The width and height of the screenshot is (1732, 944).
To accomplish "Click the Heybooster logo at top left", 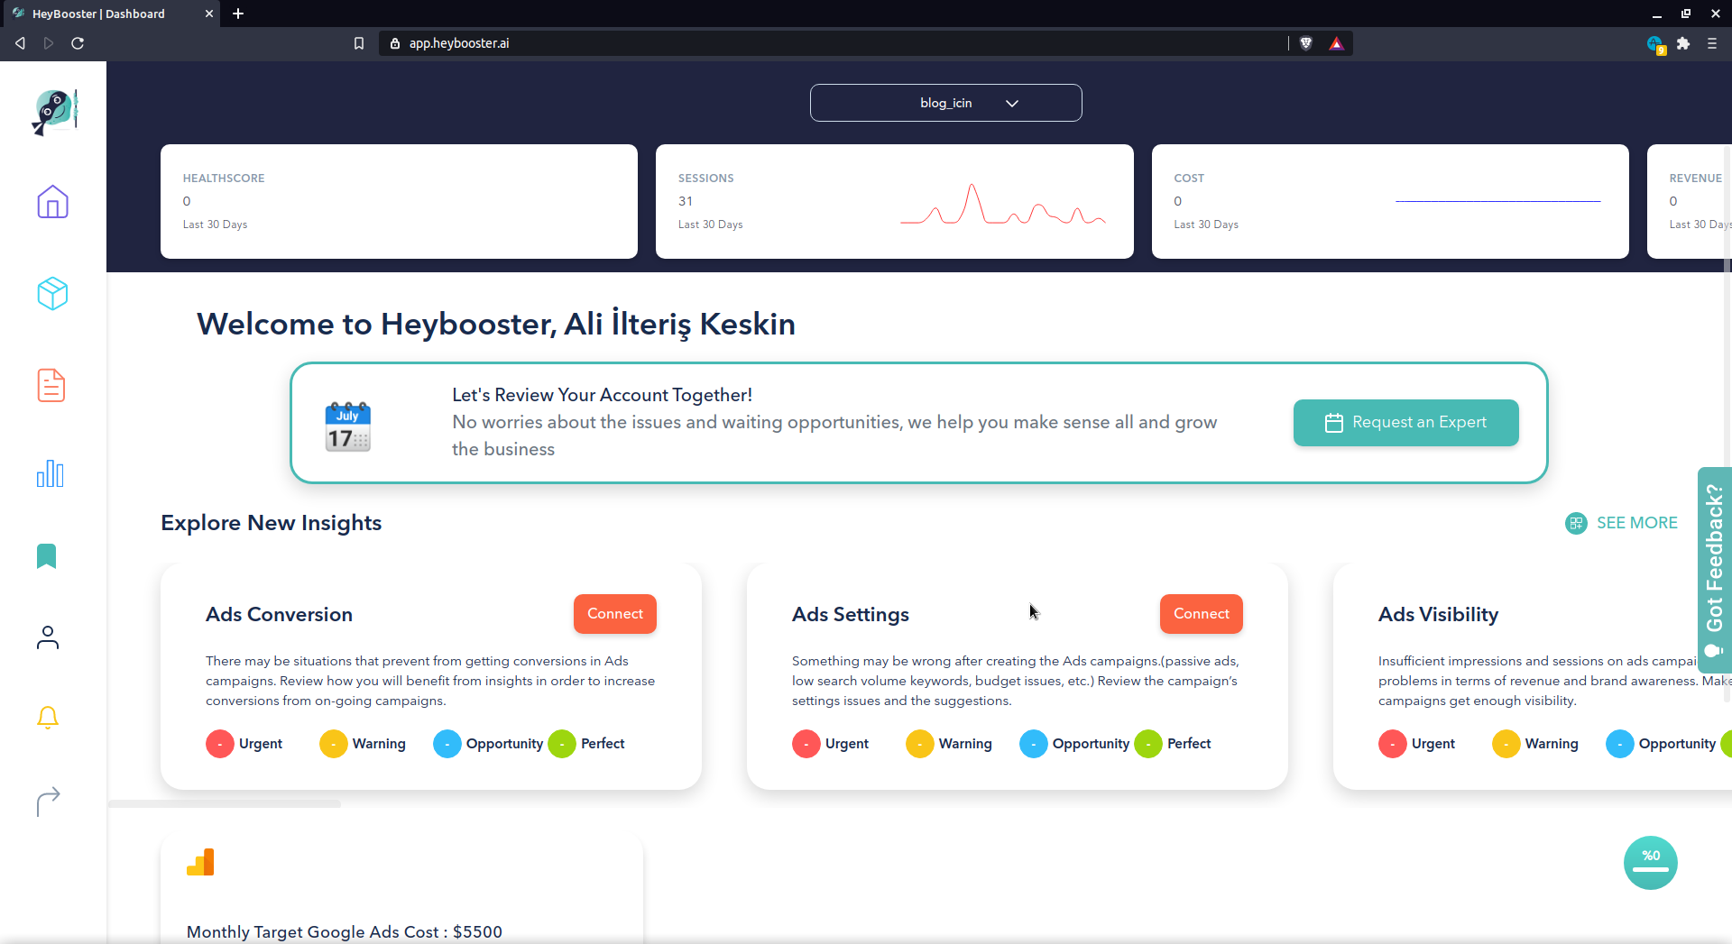I will tap(54, 111).
